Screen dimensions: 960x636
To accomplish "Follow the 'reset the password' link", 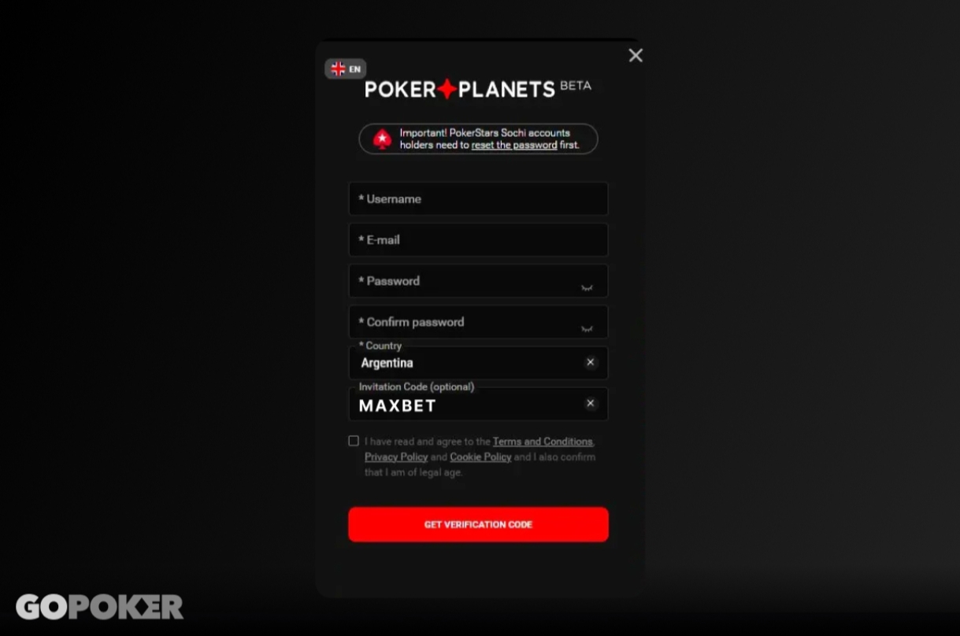I will 514,145.
